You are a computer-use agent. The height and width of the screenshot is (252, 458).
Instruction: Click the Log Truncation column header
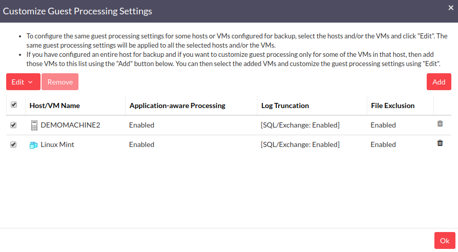[285, 106]
